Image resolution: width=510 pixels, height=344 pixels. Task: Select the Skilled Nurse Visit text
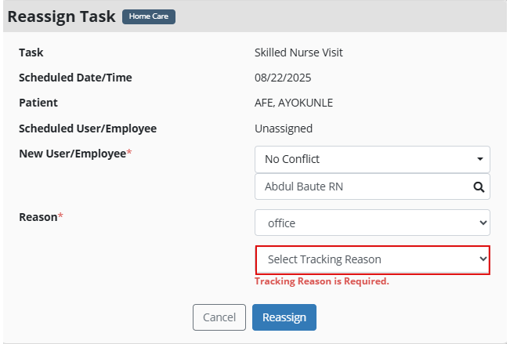(298, 53)
